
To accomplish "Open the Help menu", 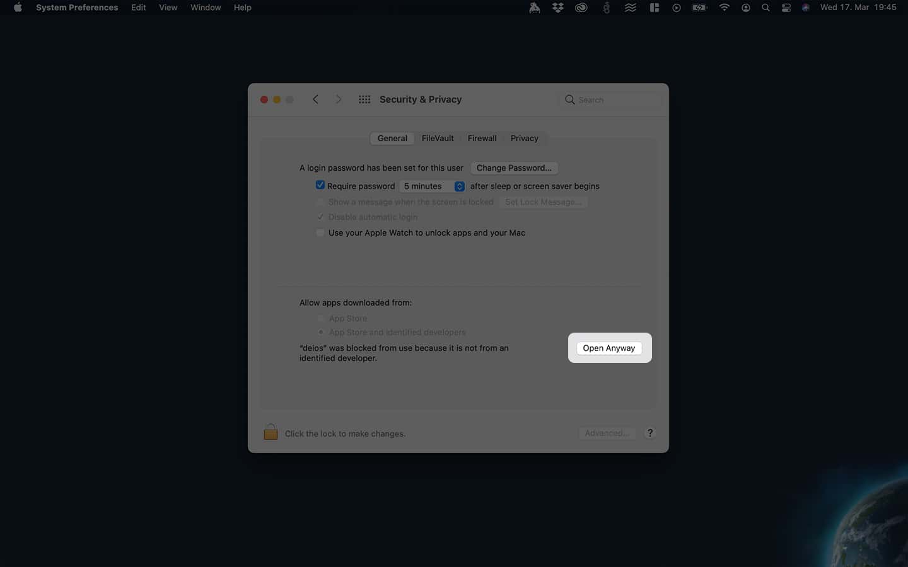I will [x=242, y=8].
